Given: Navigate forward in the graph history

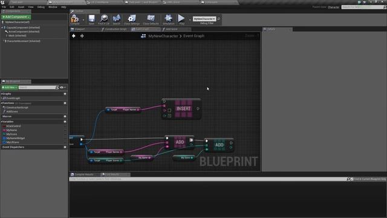Looking at the screenshot, I should [82, 36].
